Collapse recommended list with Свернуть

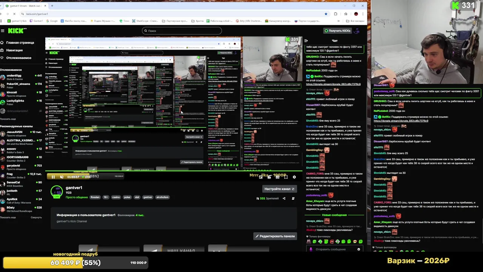pos(36,217)
